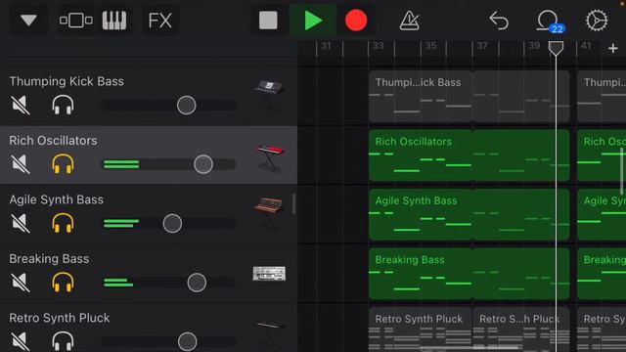Solo the Thumping Kick Bass track
This screenshot has height=352, width=626.
63,105
